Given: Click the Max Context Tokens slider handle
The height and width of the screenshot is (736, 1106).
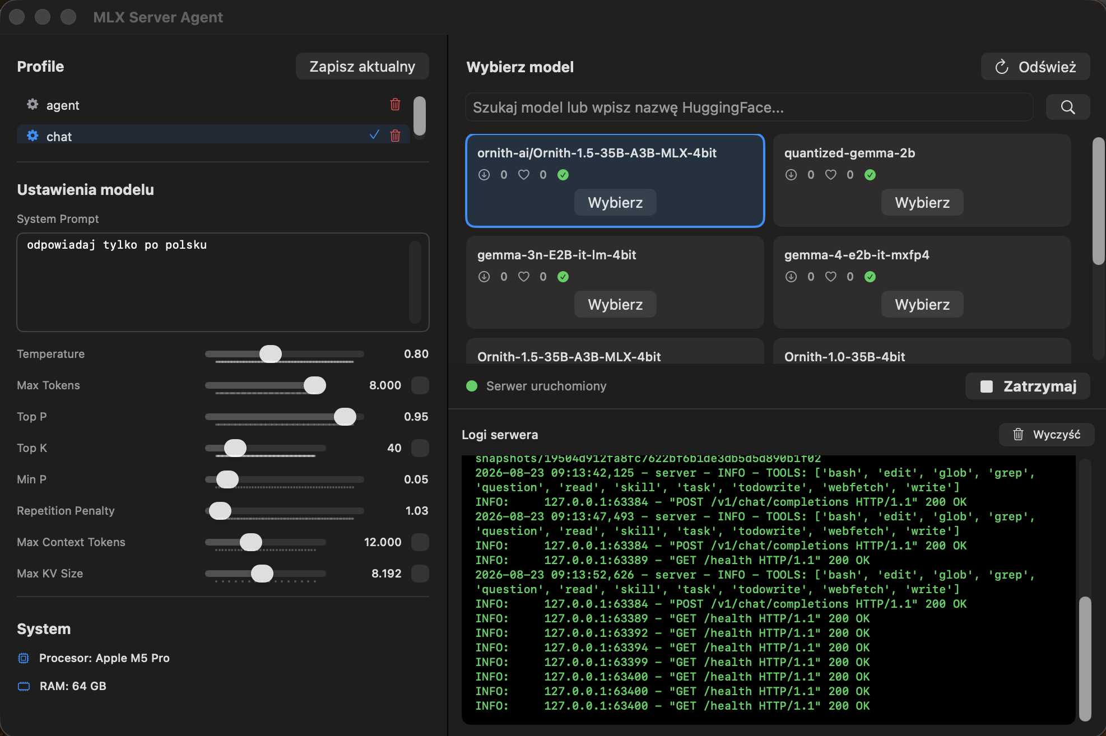Looking at the screenshot, I should pos(251,542).
